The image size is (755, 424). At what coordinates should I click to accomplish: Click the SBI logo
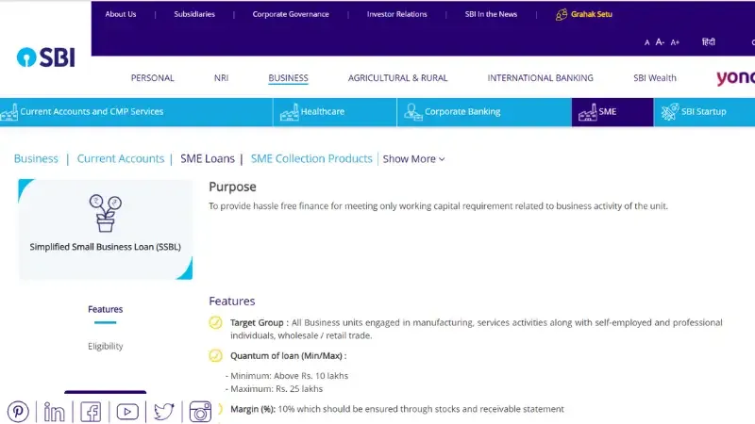click(x=45, y=57)
